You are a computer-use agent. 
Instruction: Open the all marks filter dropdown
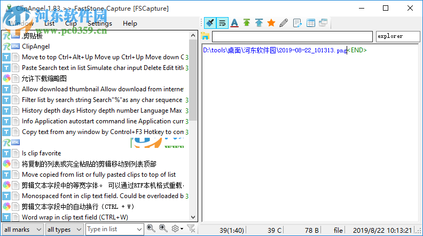(22, 229)
